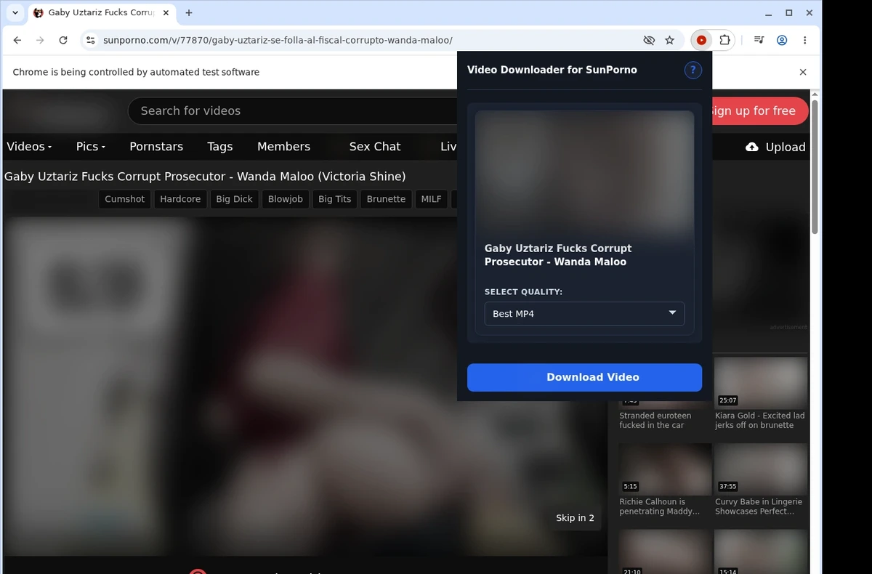This screenshot has height=574, width=872.
Task: Open the Curvy Babe in Lingerie thumbnail
Action: click(761, 469)
